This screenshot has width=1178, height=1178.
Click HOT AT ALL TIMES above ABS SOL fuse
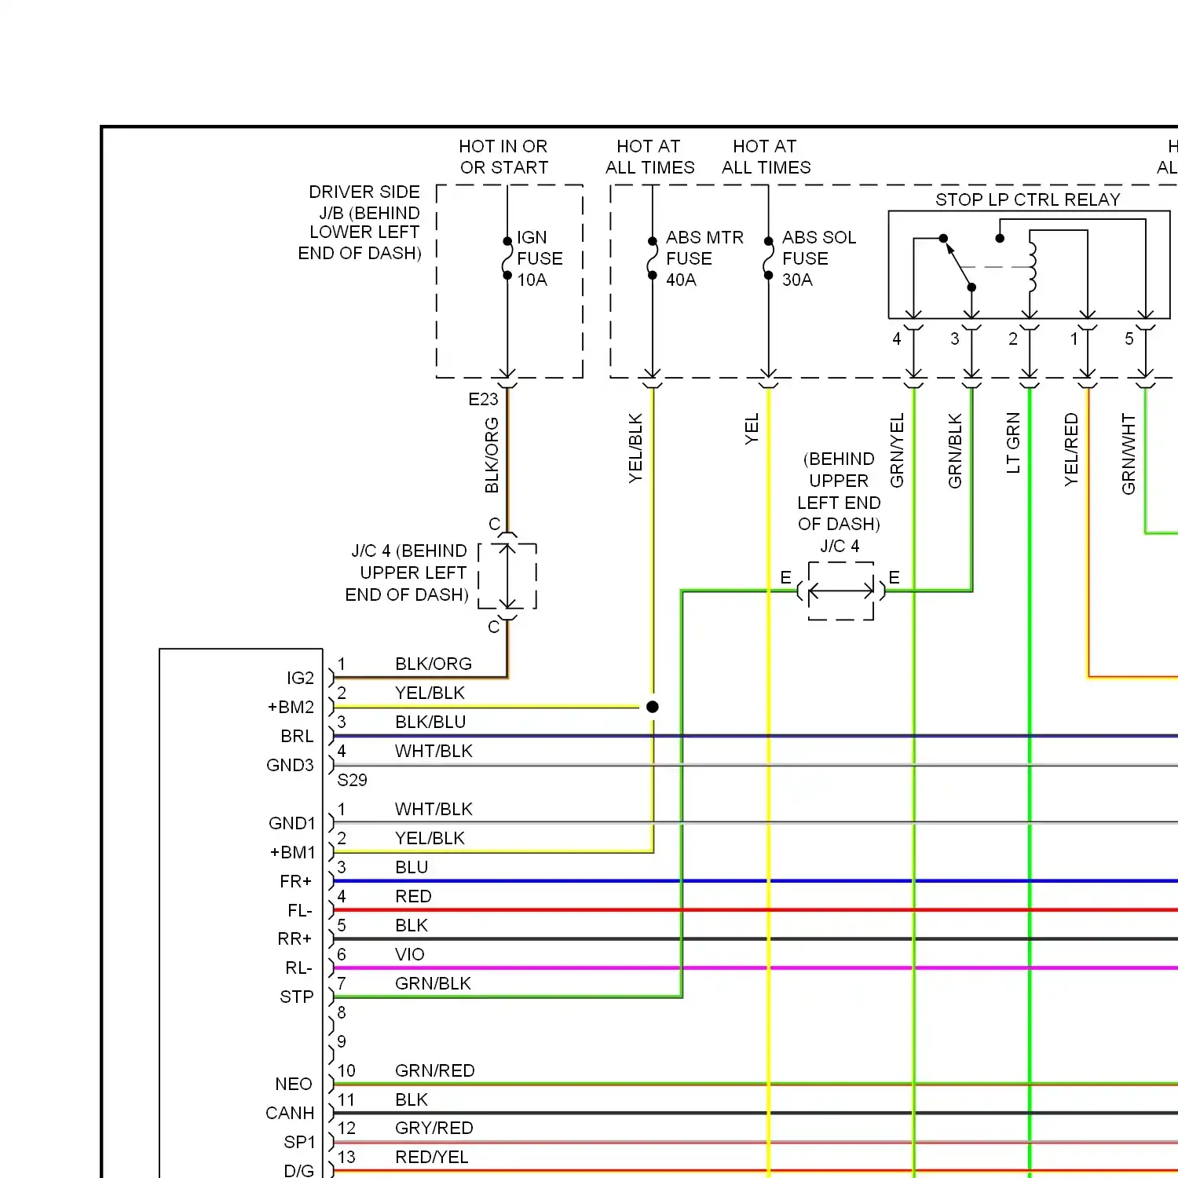point(766,156)
